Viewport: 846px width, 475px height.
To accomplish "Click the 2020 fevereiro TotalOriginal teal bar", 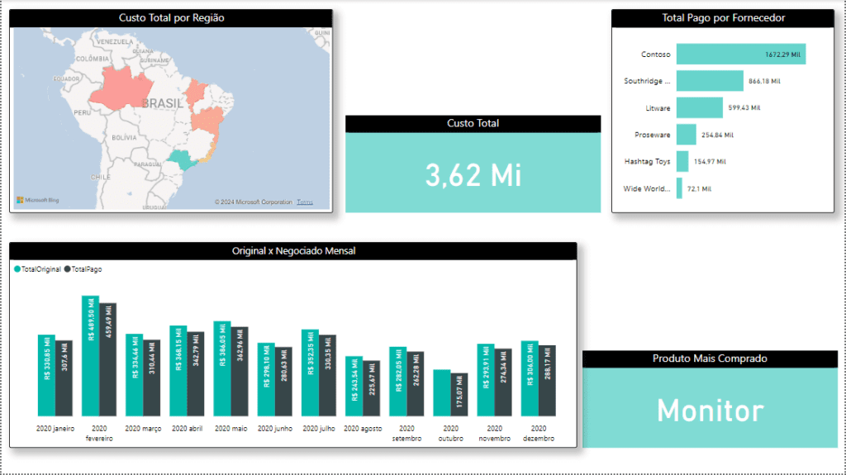I will click(91, 356).
